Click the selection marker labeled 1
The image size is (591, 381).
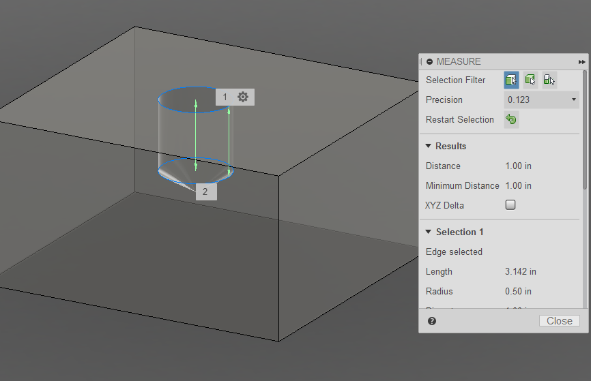225,97
